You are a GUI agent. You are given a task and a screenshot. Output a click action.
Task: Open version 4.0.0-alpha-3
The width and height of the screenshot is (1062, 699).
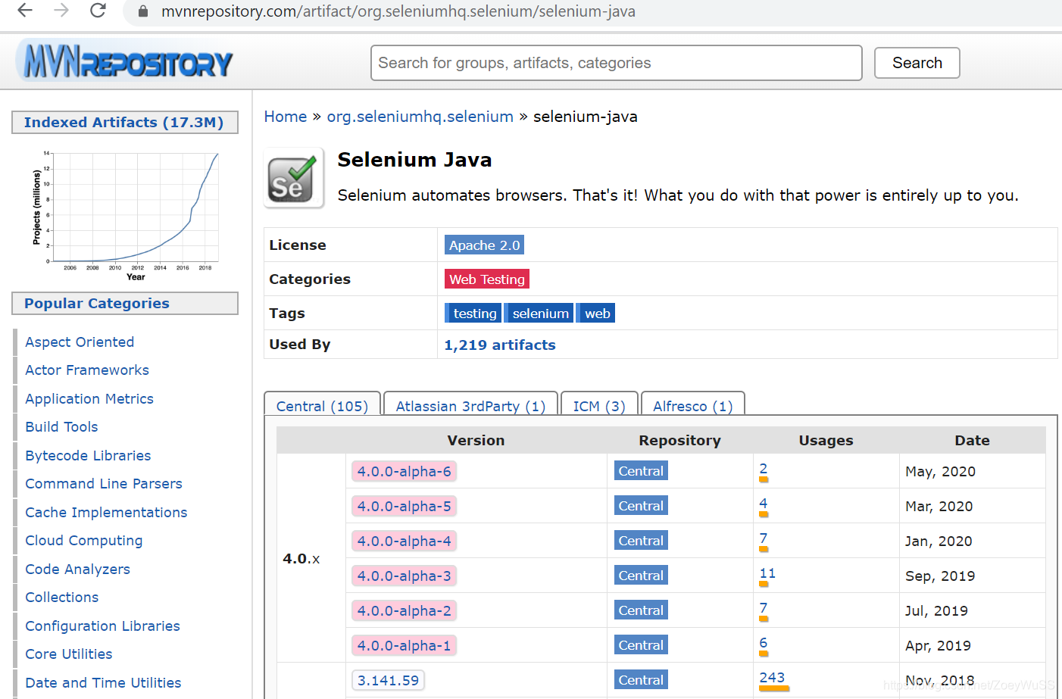click(404, 576)
